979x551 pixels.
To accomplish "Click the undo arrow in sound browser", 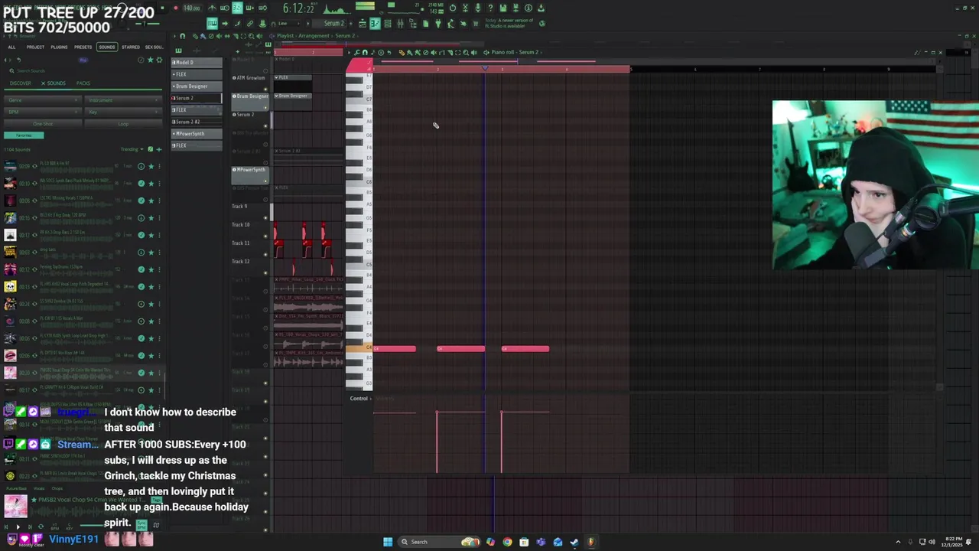I will click(x=19, y=60).
